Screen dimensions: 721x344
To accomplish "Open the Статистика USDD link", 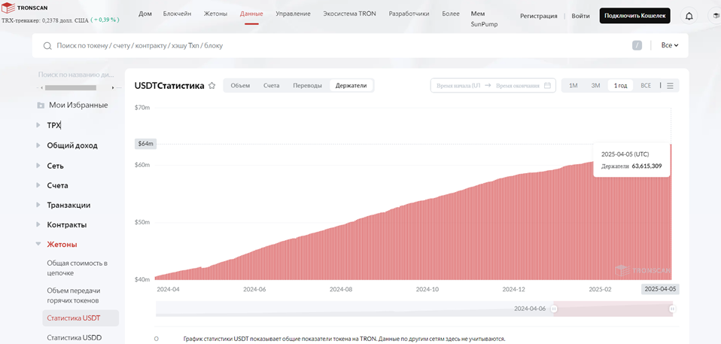I will point(74,337).
